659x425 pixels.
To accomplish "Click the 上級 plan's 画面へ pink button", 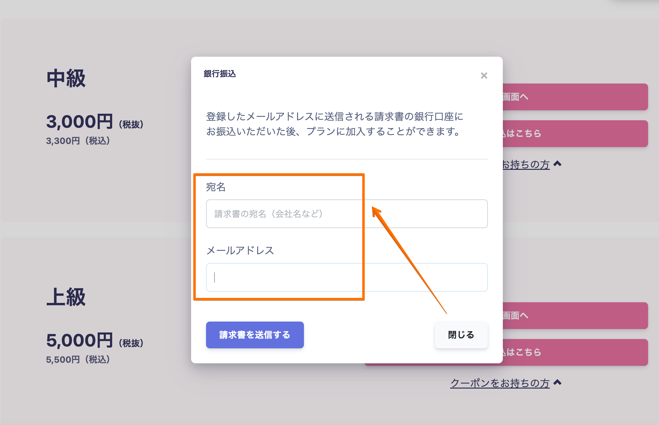I will pos(575,316).
